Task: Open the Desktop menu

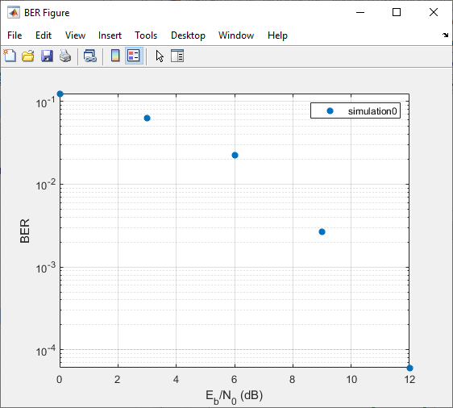Action: [x=188, y=35]
